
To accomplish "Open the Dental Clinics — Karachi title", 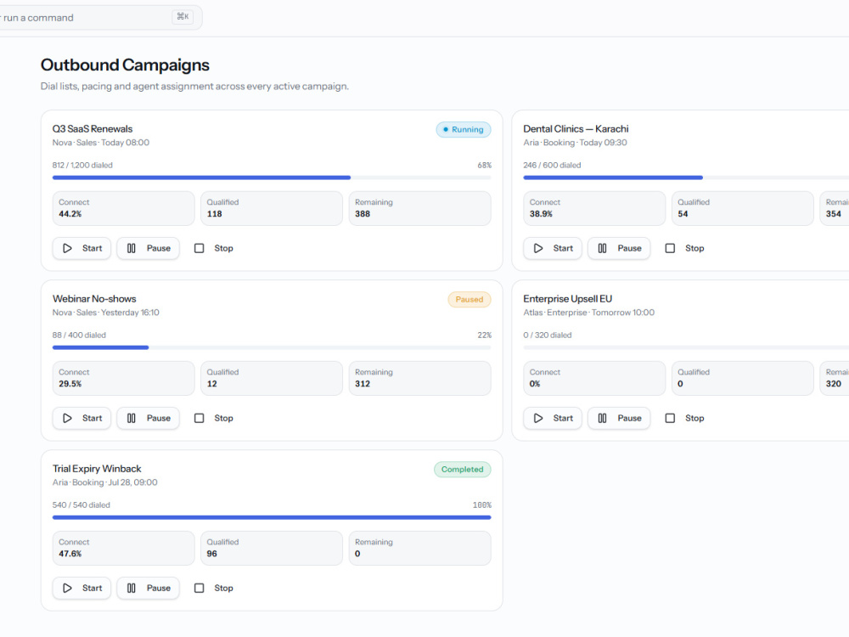I will [576, 129].
